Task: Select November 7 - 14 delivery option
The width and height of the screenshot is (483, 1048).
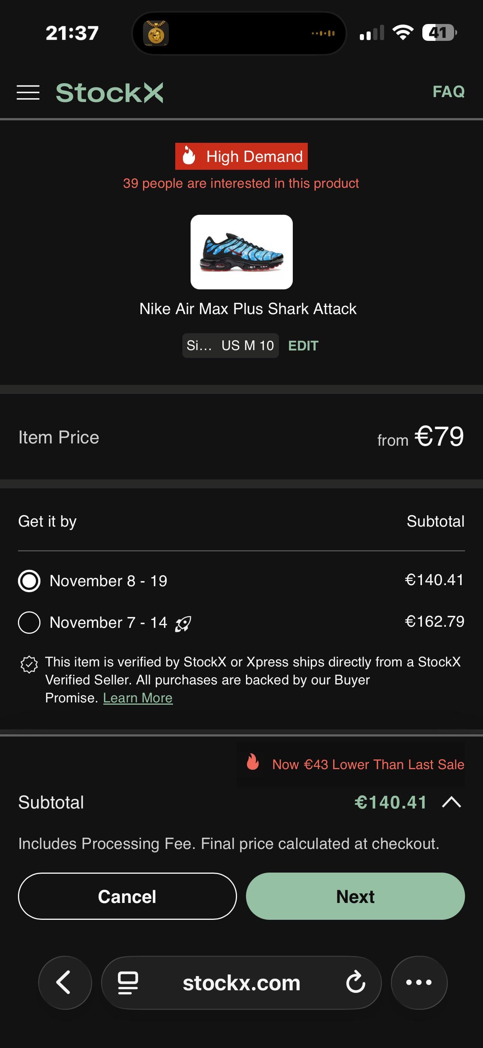Action: point(29,623)
